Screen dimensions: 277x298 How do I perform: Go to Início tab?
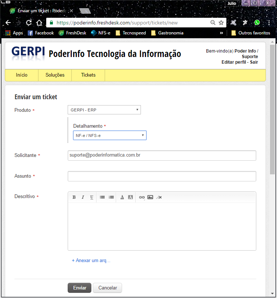[x=22, y=75]
